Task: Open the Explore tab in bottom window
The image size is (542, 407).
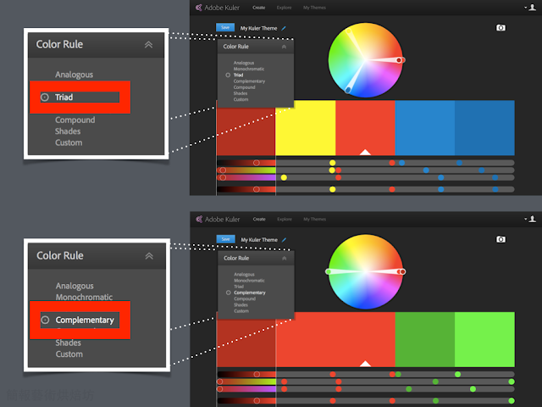Action: 285,219
